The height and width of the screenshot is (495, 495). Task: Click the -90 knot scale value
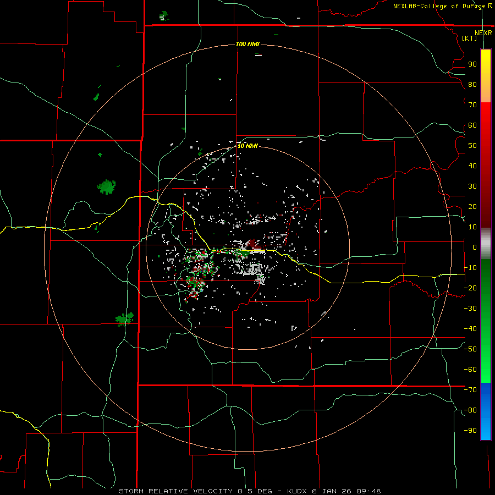point(470,431)
